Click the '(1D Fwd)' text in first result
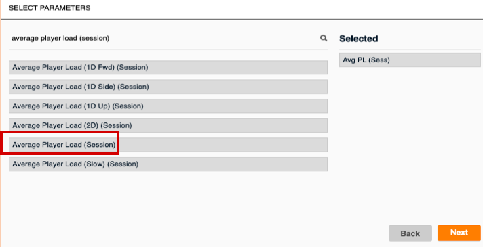Viewport: 483px width, 247px height. 100,67
